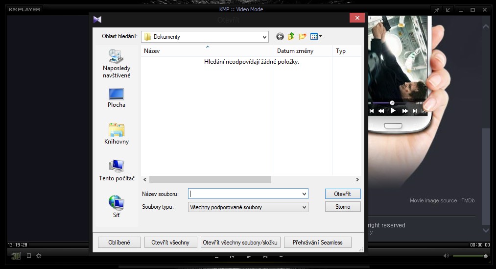This screenshot has height=269, width=496.
Task: Click the Storno button
Action: [x=343, y=207]
